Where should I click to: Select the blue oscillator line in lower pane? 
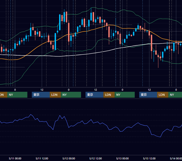tap(91, 120)
